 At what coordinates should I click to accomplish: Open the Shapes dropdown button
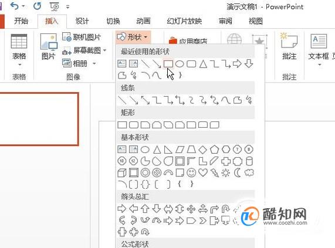click(133, 37)
